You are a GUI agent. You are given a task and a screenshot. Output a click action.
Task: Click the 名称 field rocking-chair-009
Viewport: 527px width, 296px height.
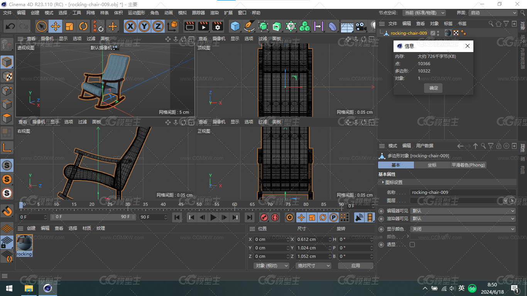pyautogui.click(x=463, y=192)
